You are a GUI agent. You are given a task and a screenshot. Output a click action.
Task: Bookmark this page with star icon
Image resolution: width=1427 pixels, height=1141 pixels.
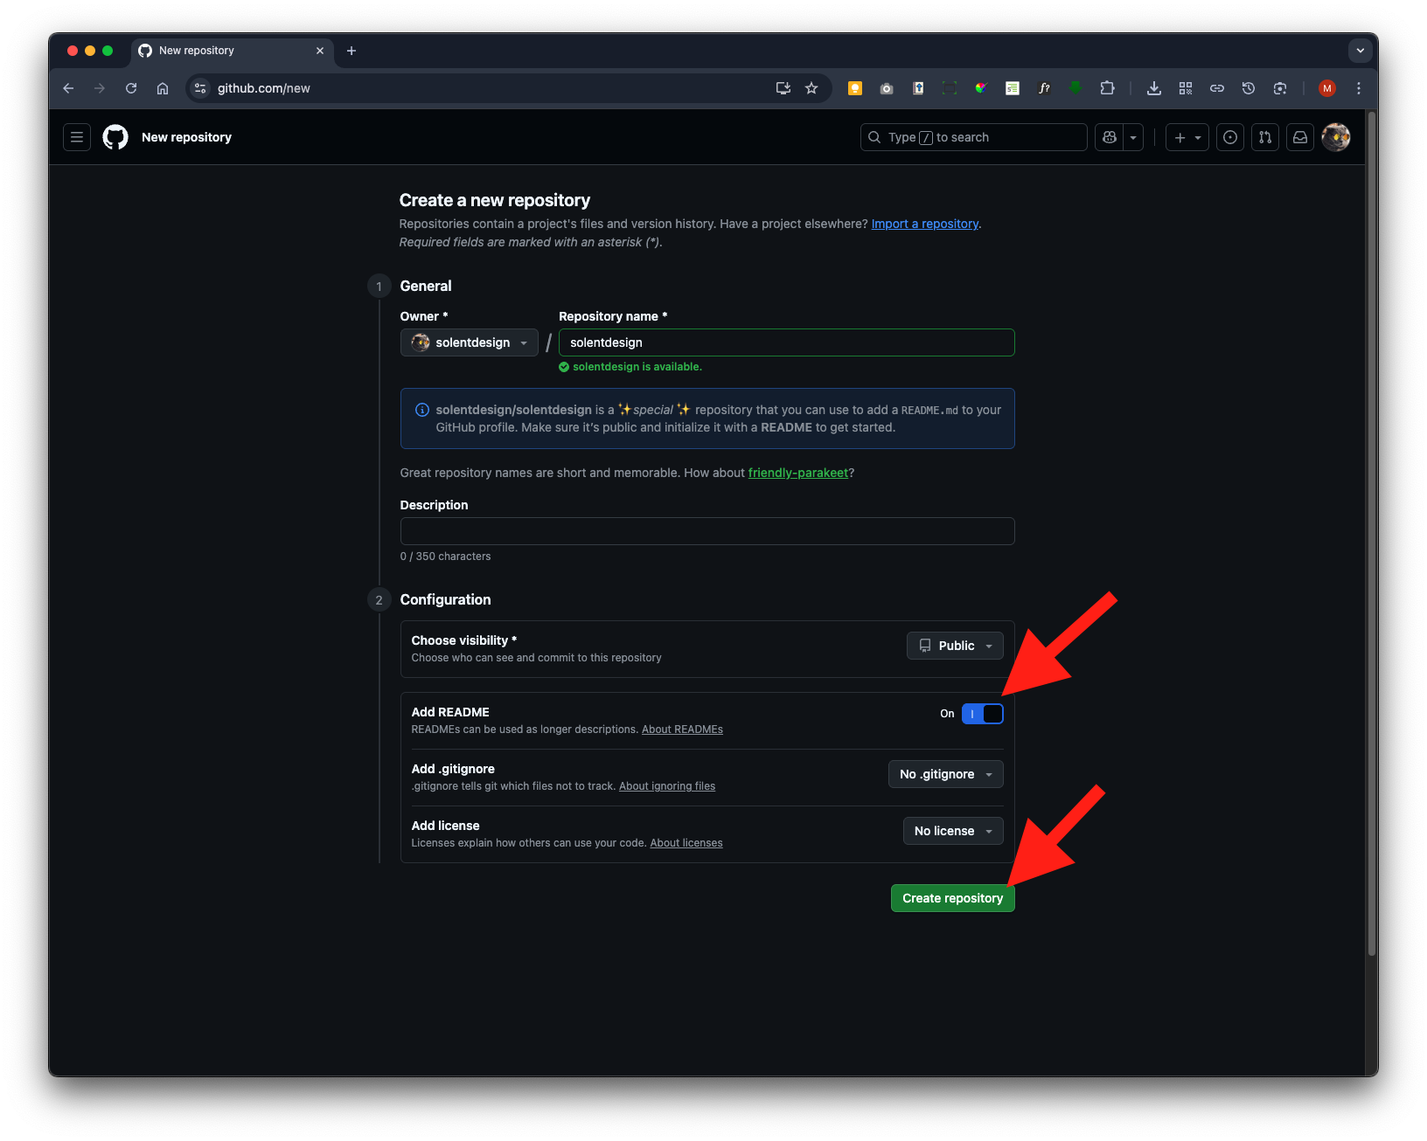tap(811, 88)
